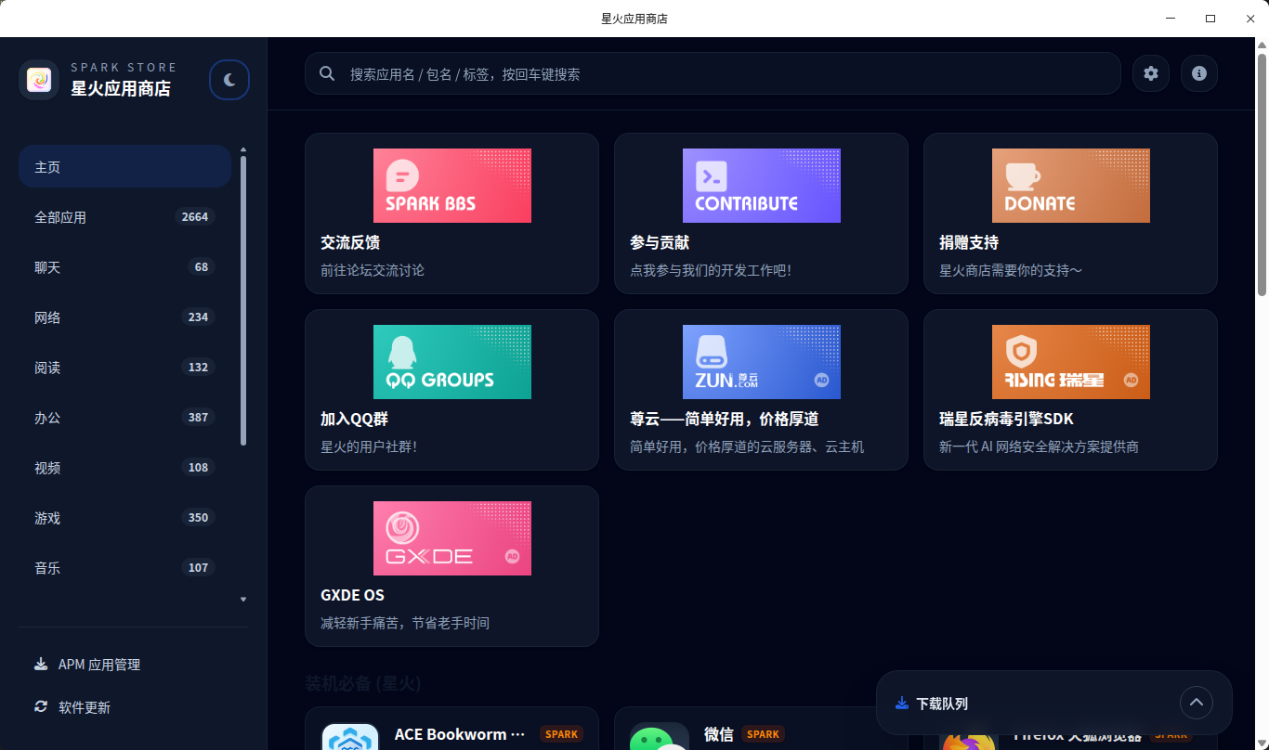
Task: Toggle dark mode with the moon button
Action: [x=229, y=80]
